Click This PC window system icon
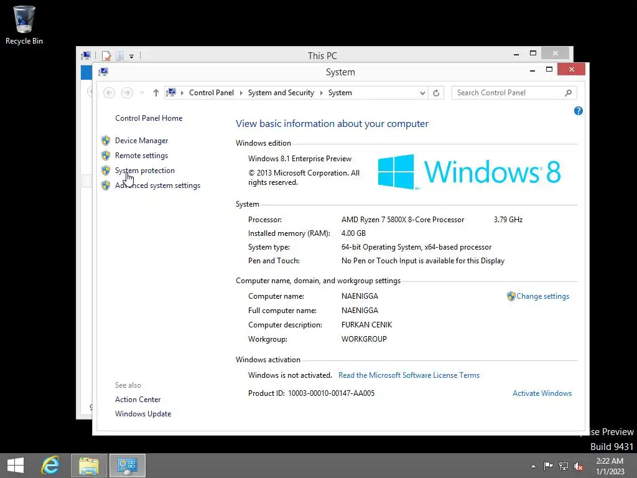637x478 pixels. (x=86, y=55)
